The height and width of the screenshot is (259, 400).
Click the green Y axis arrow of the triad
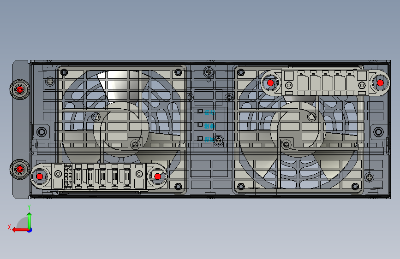pos(30,220)
